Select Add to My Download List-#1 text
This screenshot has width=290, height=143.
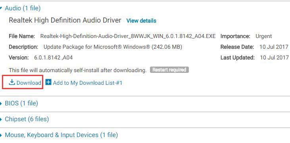[x=88, y=83]
